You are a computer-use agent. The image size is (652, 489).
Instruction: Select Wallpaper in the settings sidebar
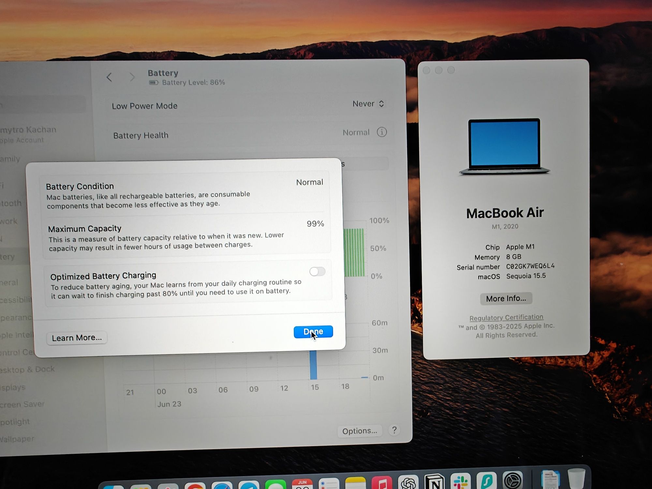pos(17,439)
